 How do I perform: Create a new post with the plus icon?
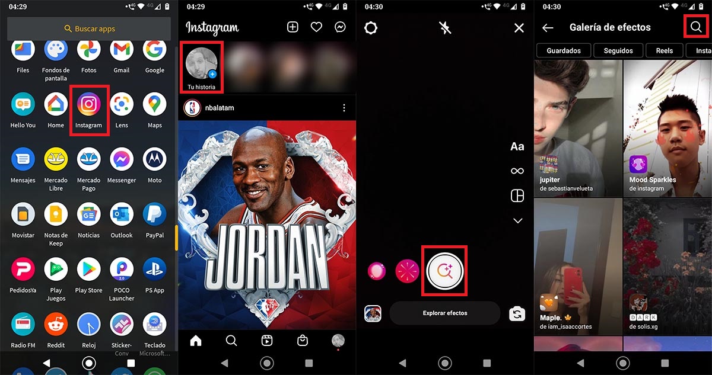point(293,27)
